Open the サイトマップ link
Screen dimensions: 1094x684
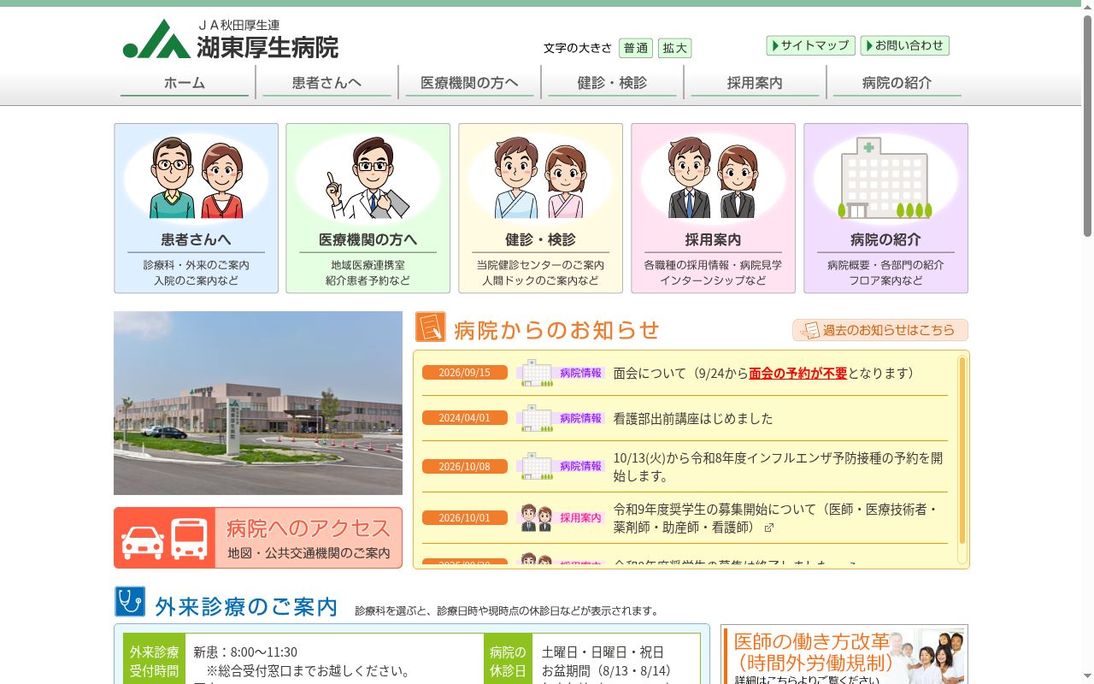click(811, 45)
